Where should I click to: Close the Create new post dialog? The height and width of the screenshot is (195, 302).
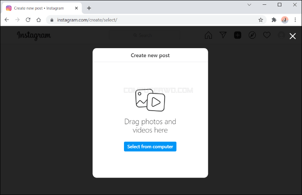pyautogui.click(x=292, y=36)
